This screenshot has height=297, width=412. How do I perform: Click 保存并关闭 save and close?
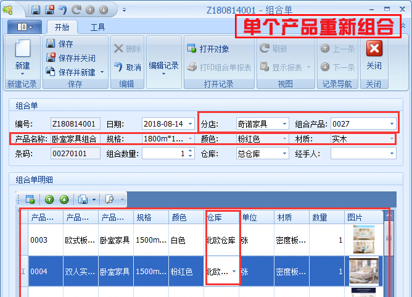(52, 58)
